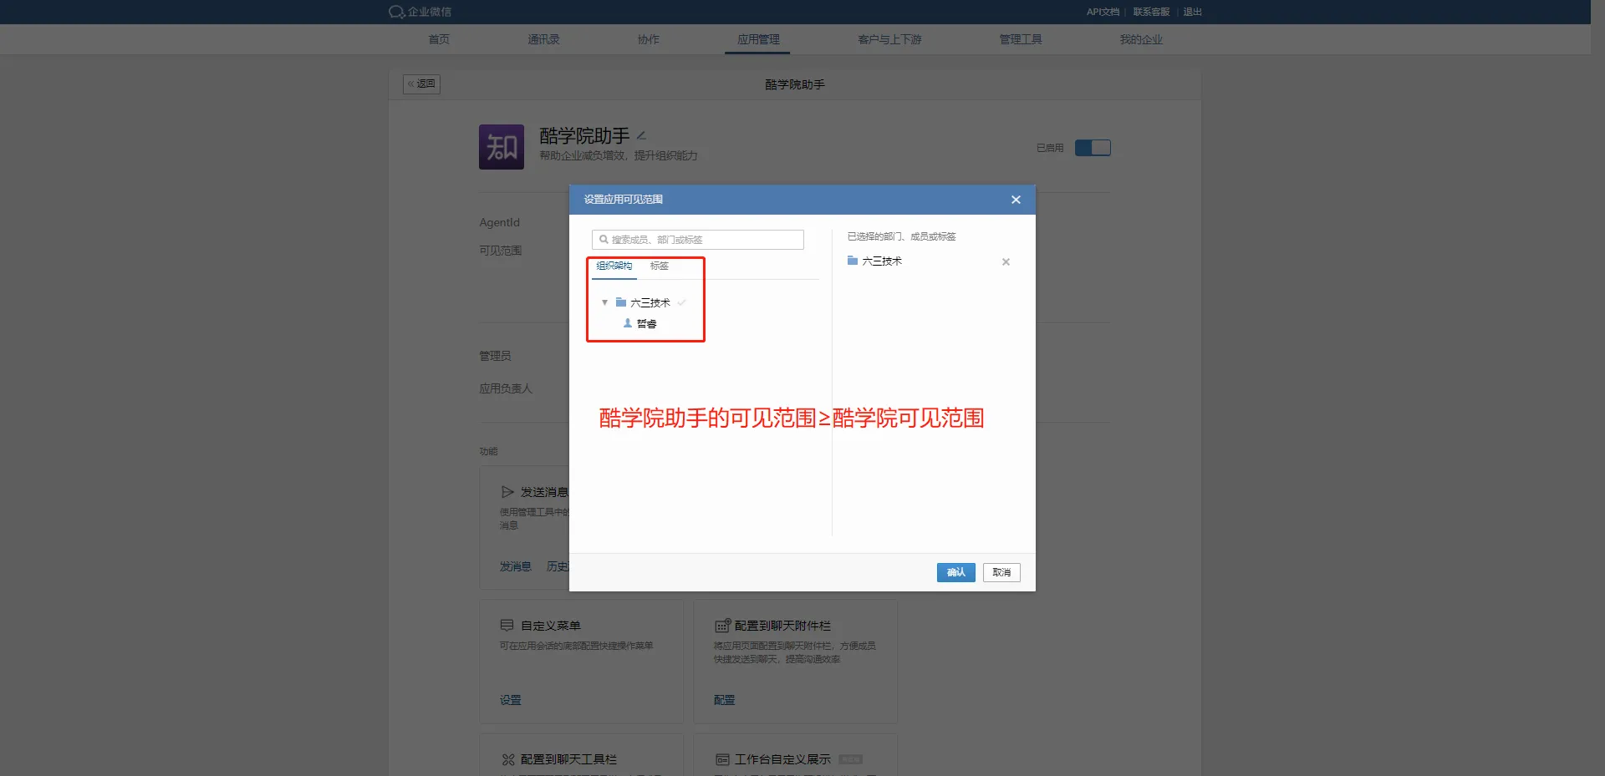Screen dimensions: 1605x776
Task: Open the 客户与上下游 navigation tab
Action: (x=889, y=39)
